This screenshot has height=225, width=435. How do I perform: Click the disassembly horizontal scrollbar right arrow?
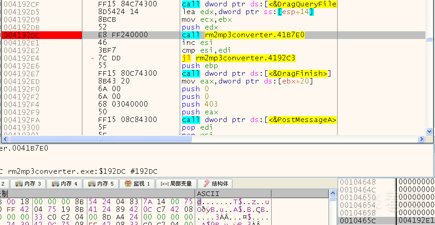421,139
